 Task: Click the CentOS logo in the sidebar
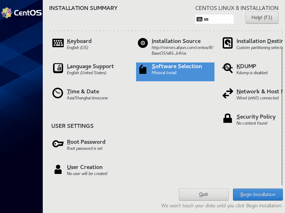tap(21, 13)
